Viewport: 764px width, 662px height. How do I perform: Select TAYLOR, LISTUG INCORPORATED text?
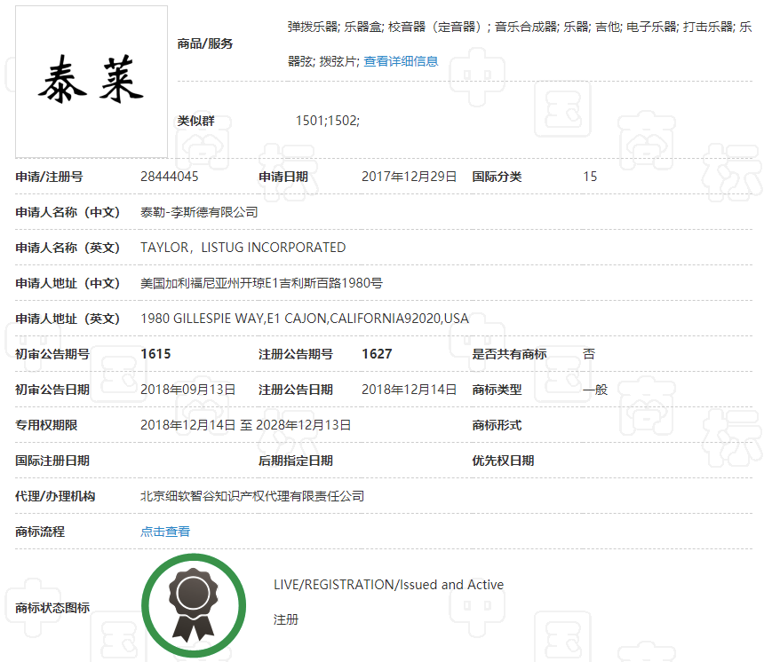point(243,248)
